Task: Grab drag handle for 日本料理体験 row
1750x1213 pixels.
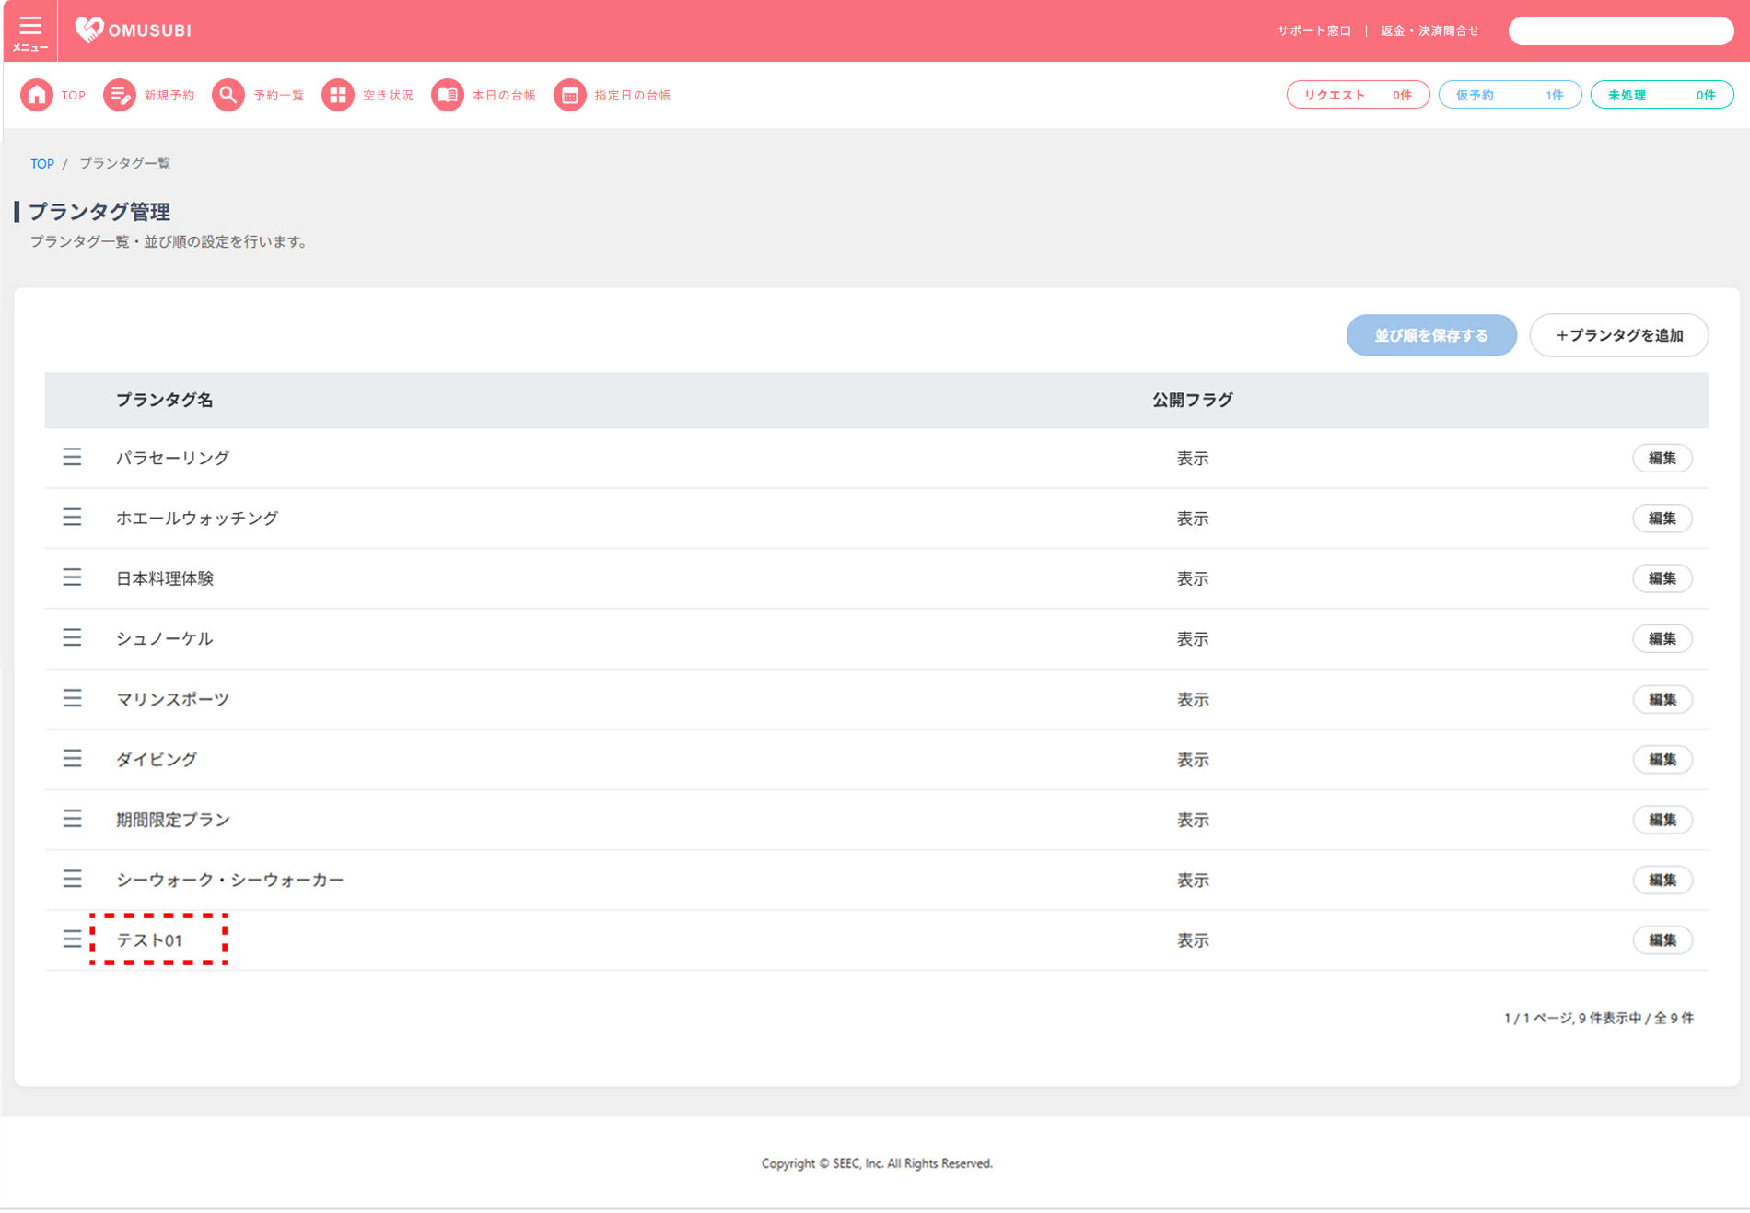Action: tap(72, 577)
